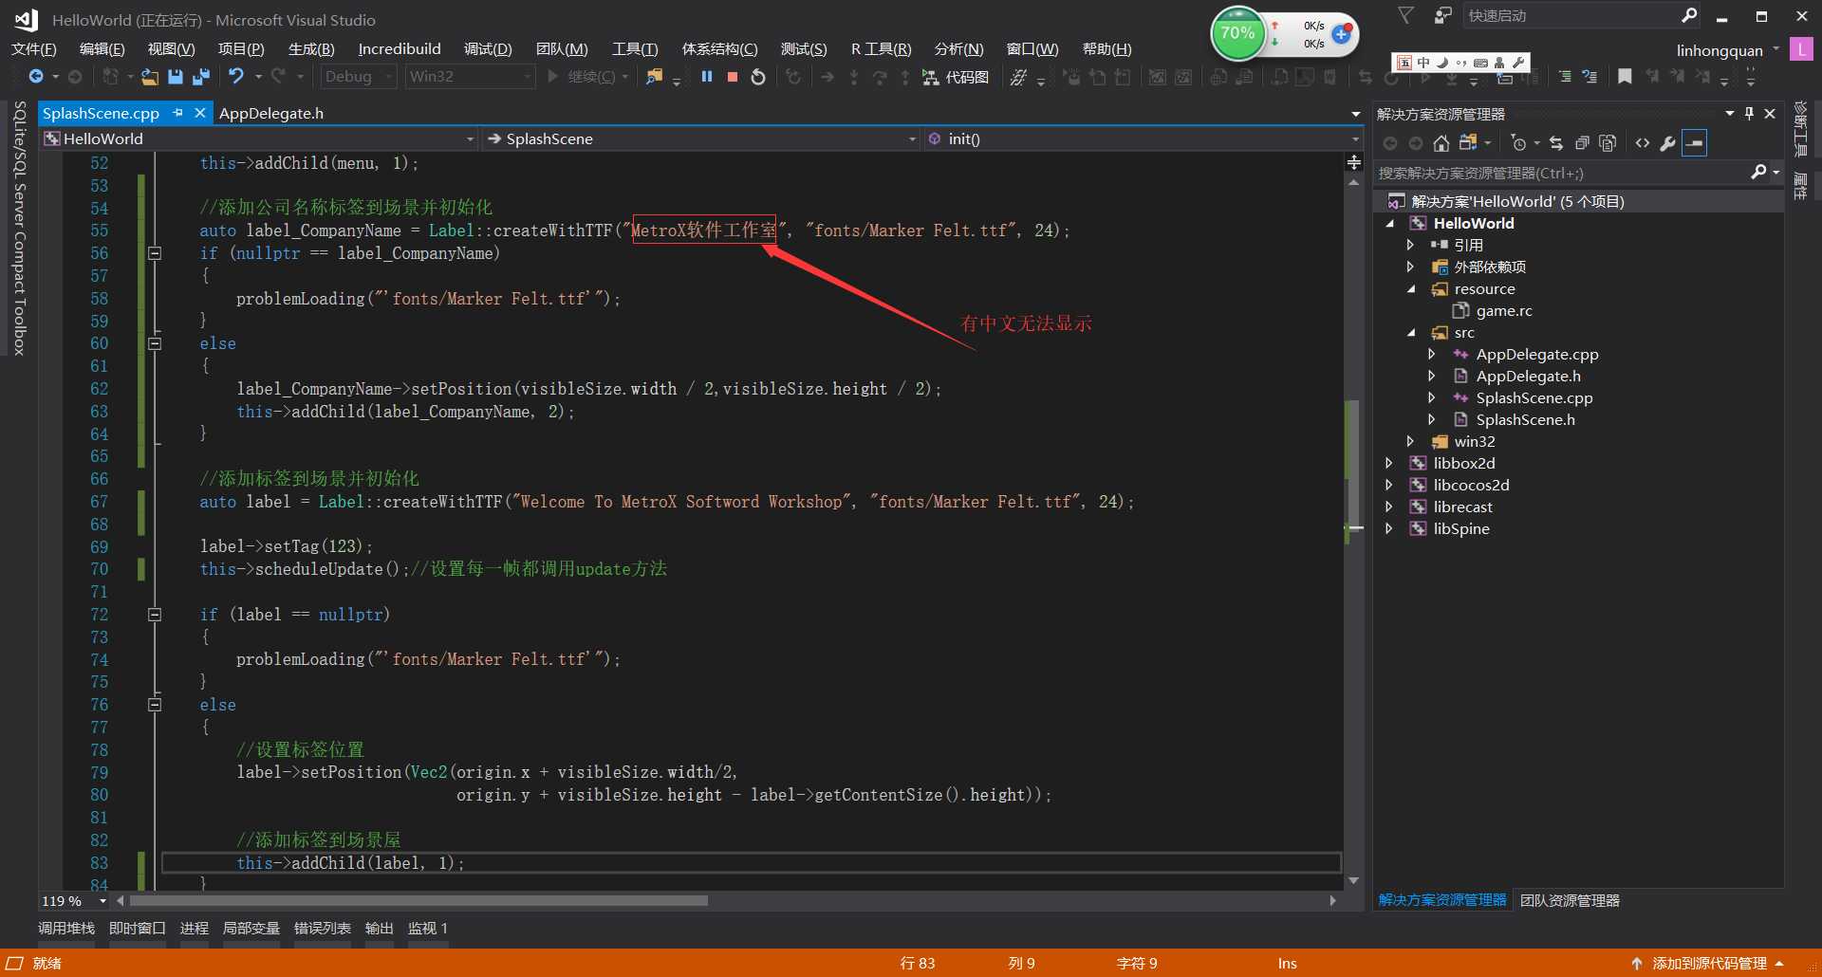The height and width of the screenshot is (977, 1822).
Task: Click the Navigate Backward arrow in the toolbar
Action: click(x=36, y=77)
